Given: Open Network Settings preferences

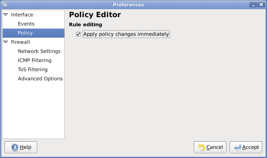Looking at the screenshot, I should (x=39, y=51).
